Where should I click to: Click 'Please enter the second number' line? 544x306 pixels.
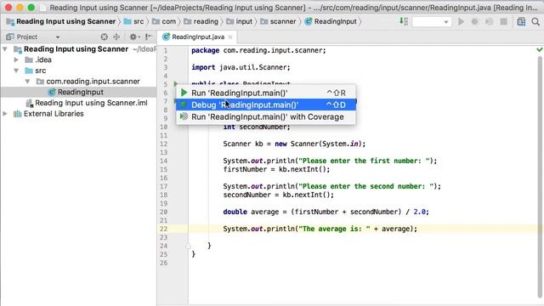pyautogui.click(x=332, y=186)
